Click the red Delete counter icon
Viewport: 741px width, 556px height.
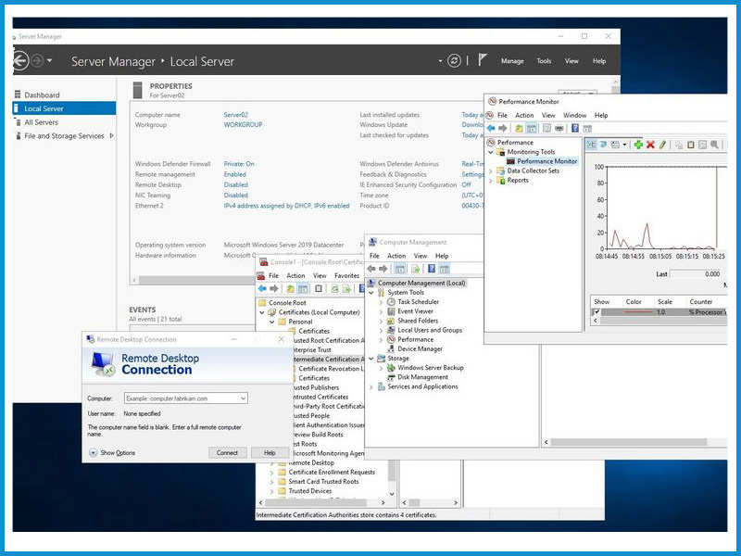pos(650,145)
